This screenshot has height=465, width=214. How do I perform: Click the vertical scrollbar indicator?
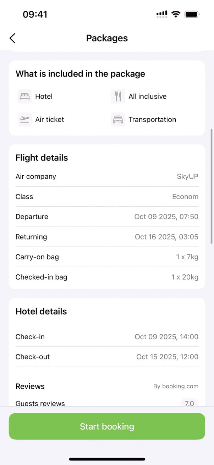point(212,186)
